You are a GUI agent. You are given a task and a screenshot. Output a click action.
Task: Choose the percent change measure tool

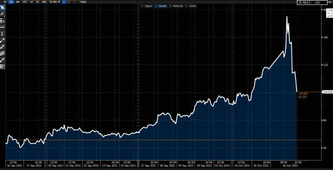pos(3,21)
